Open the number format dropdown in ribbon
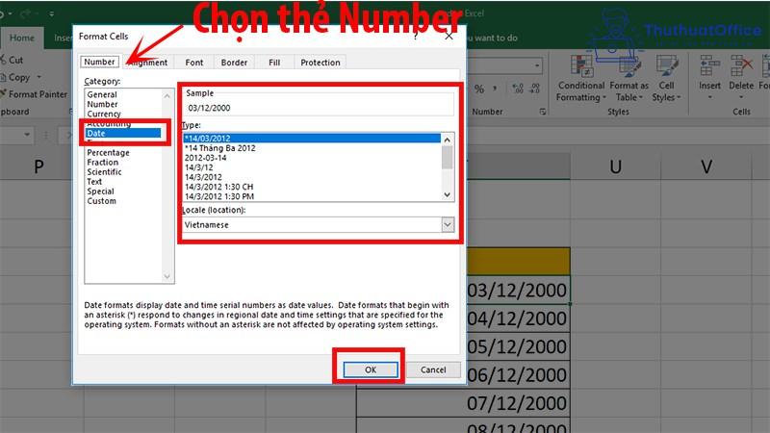770x433 pixels. pyautogui.click(x=537, y=65)
